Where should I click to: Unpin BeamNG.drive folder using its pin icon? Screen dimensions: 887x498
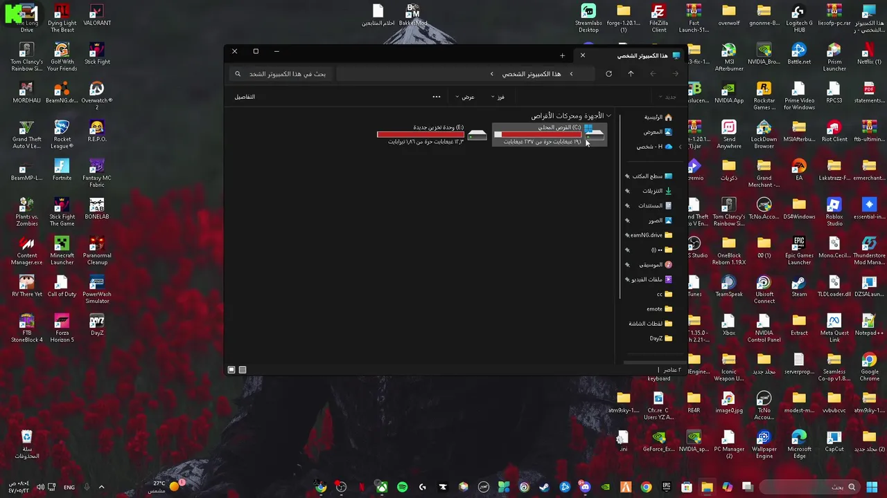[627, 235]
